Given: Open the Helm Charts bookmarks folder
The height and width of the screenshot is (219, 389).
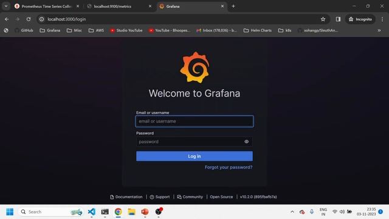Looking at the screenshot, I should [x=258, y=30].
